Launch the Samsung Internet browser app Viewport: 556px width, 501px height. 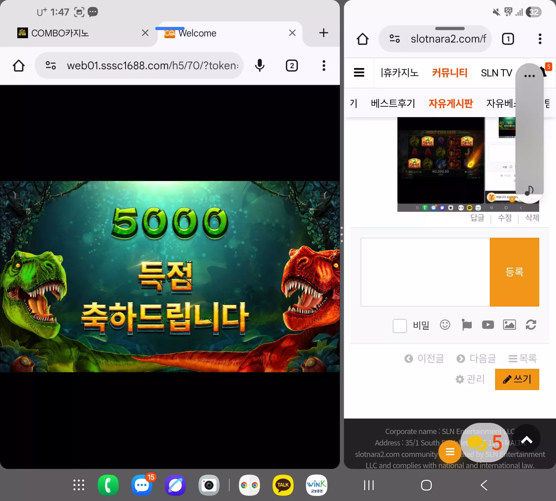tap(175, 485)
